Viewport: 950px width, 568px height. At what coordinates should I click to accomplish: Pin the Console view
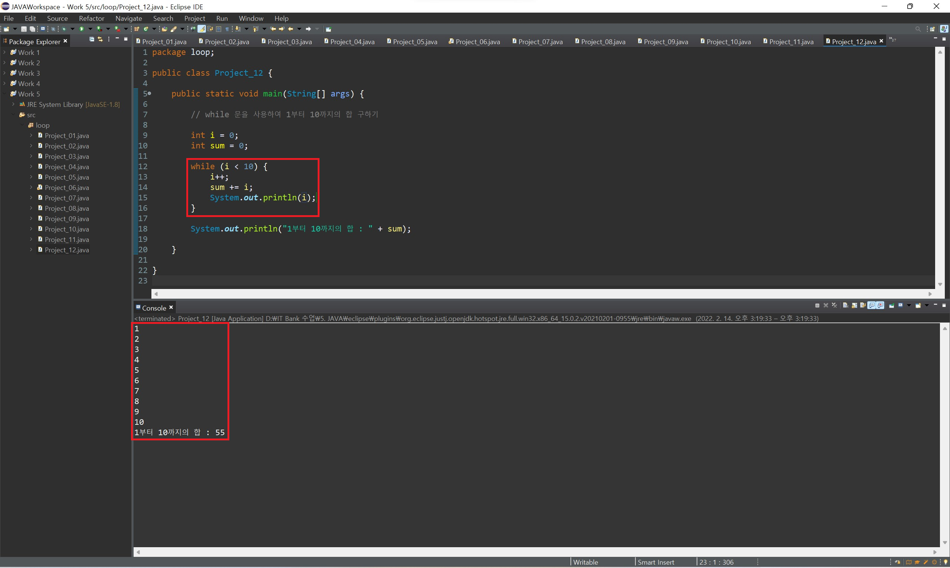point(891,305)
